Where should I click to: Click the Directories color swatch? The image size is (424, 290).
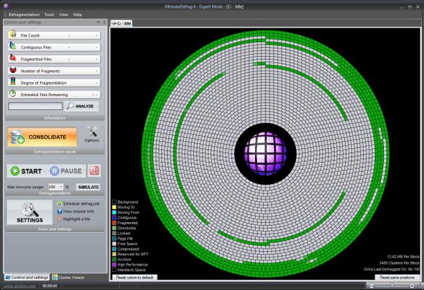114,228
